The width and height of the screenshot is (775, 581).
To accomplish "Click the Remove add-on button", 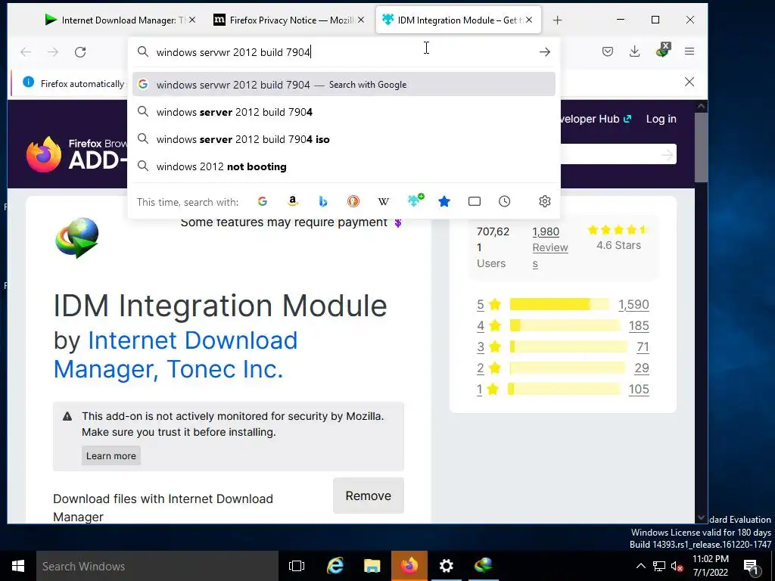I will pos(369,496).
